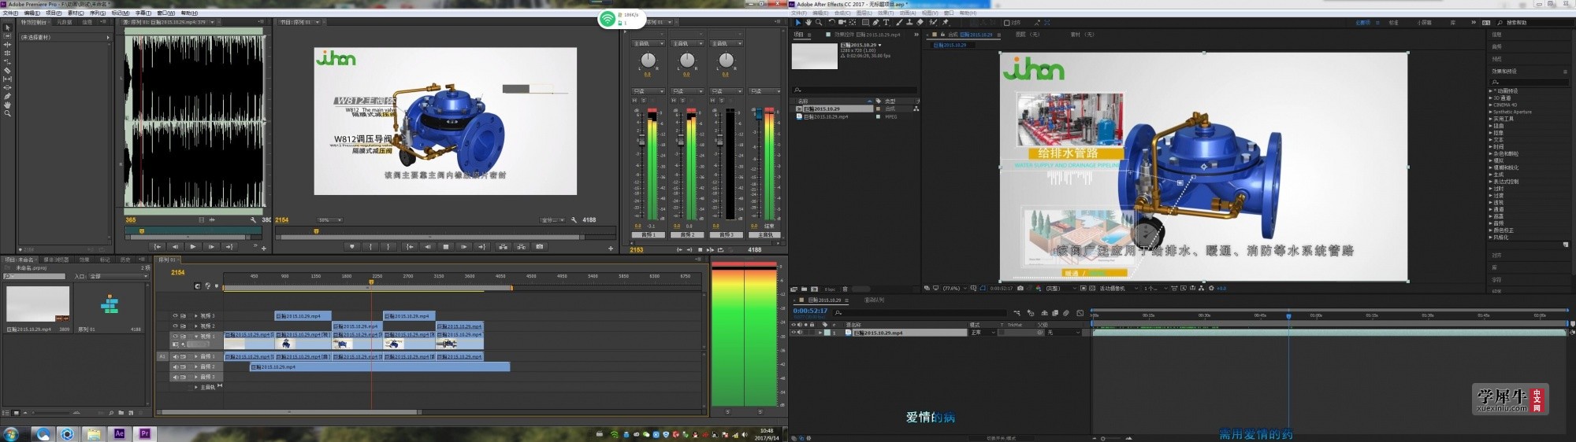
Task: Enable the 对齐 snapping checkbox in After Effects
Action: (1006, 23)
